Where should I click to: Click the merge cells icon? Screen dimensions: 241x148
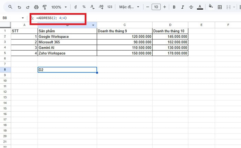pyautogui.click(x=228, y=7)
